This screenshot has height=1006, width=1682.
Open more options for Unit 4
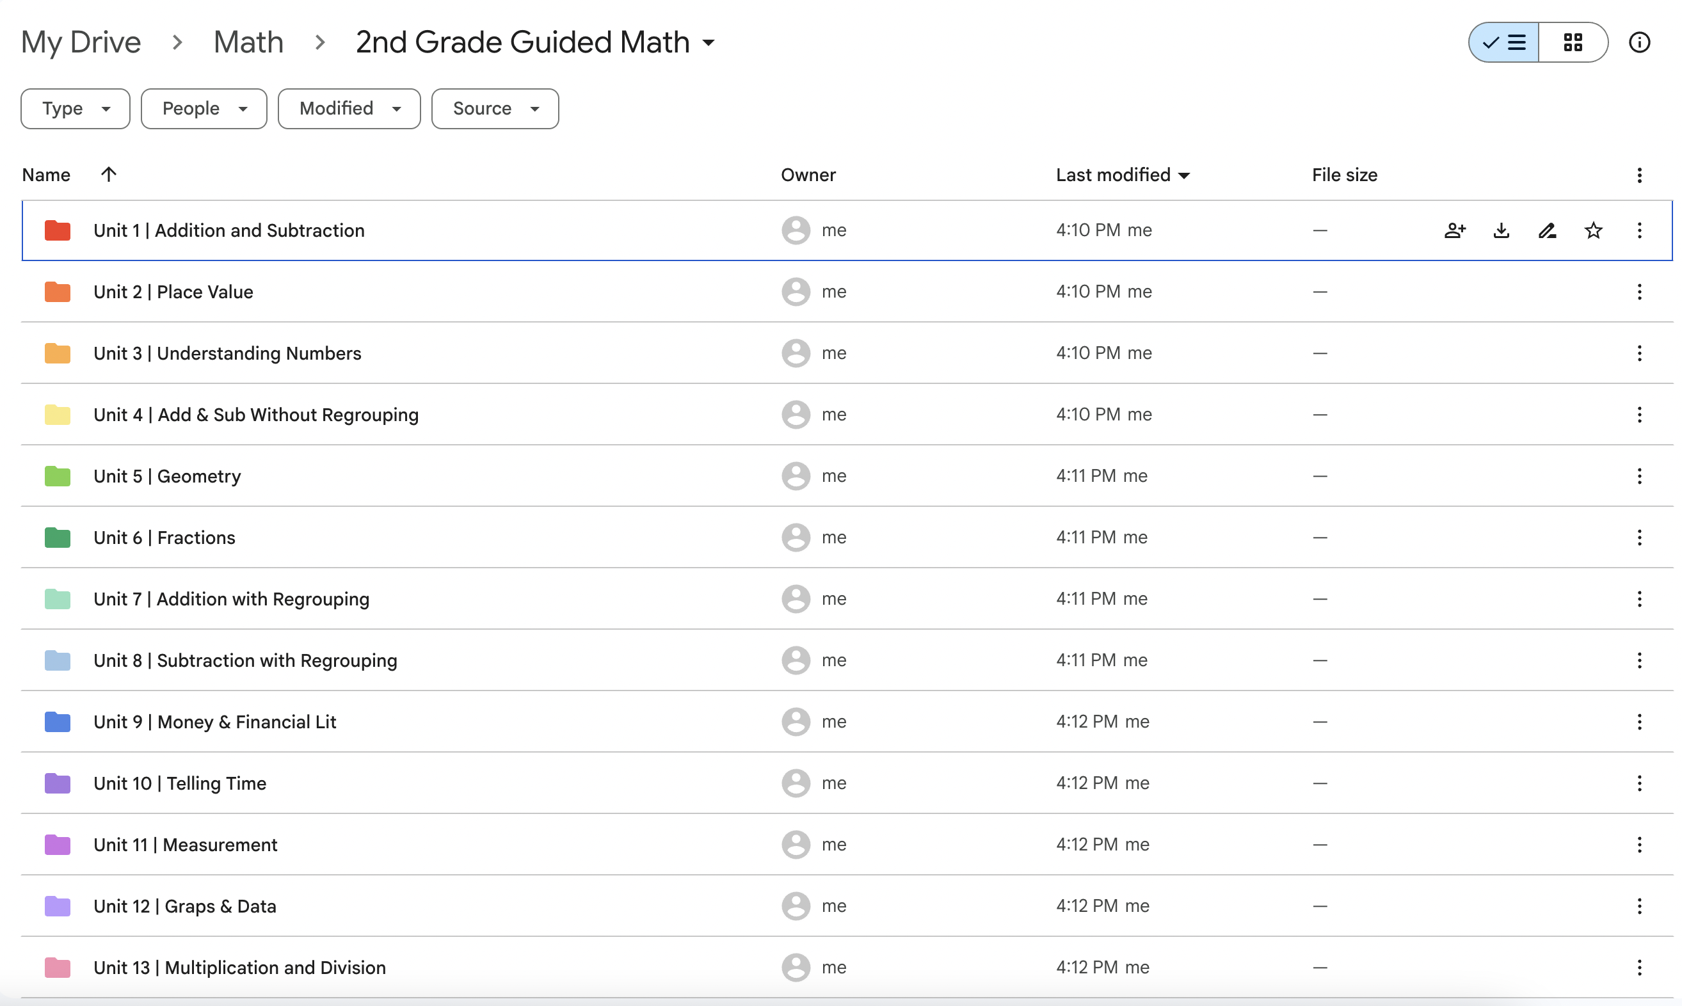1638,414
